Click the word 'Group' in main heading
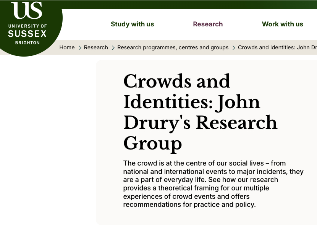The width and height of the screenshot is (317, 229). tap(152, 143)
